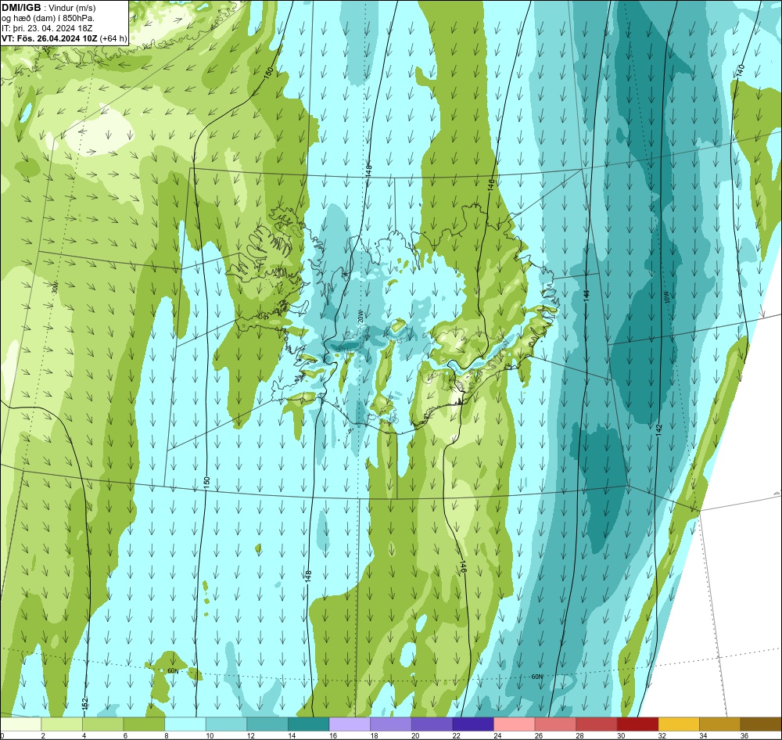
Task: Click the dark indigo swatch between 22 and 24
Action: (x=473, y=724)
